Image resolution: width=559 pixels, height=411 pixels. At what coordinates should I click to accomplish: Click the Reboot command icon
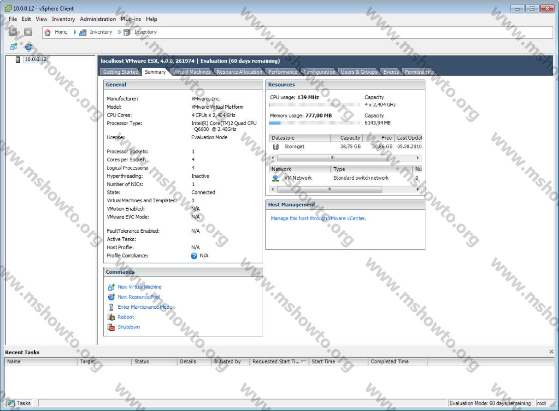111,317
